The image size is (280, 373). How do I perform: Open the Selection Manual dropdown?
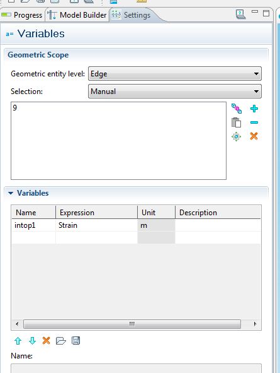(x=175, y=92)
